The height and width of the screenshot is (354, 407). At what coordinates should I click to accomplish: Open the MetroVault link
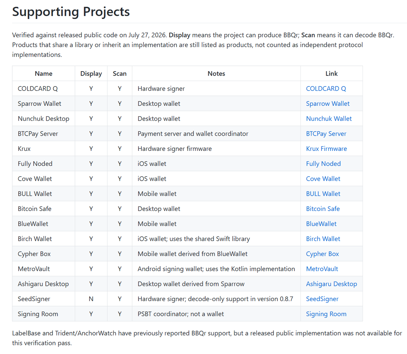[x=322, y=269]
